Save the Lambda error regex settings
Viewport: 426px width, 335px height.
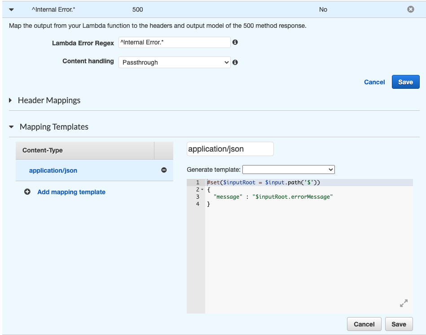point(405,82)
